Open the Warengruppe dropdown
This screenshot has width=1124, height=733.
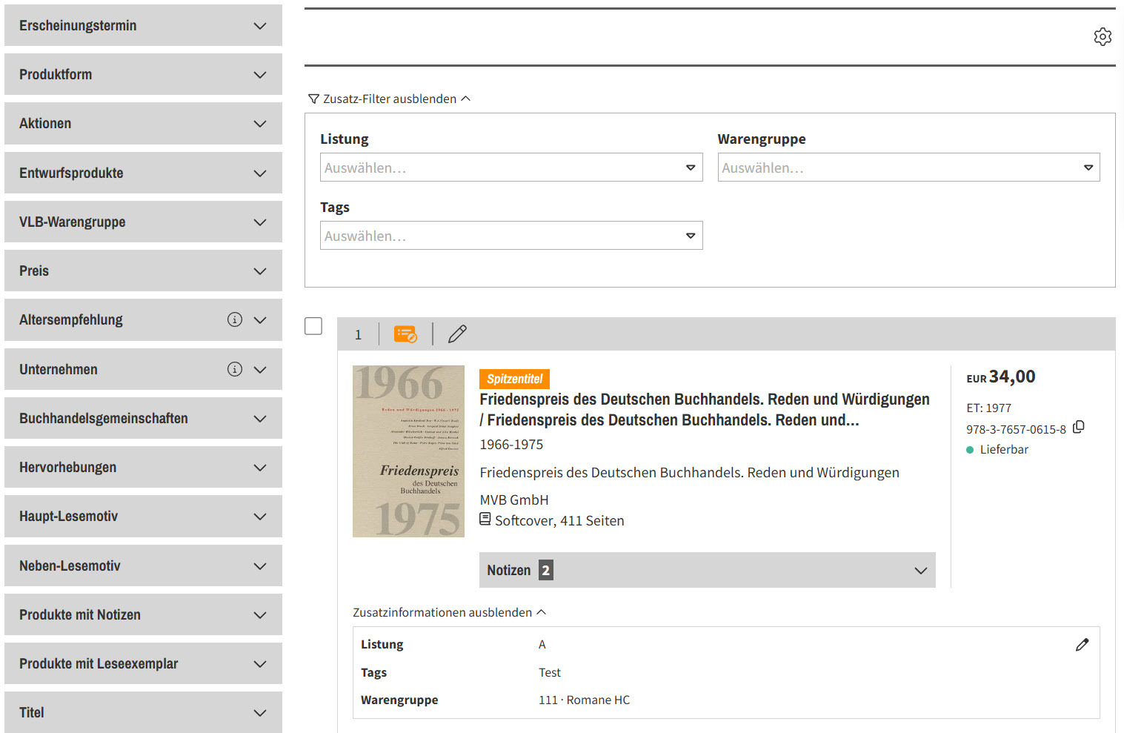coord(908,168)
